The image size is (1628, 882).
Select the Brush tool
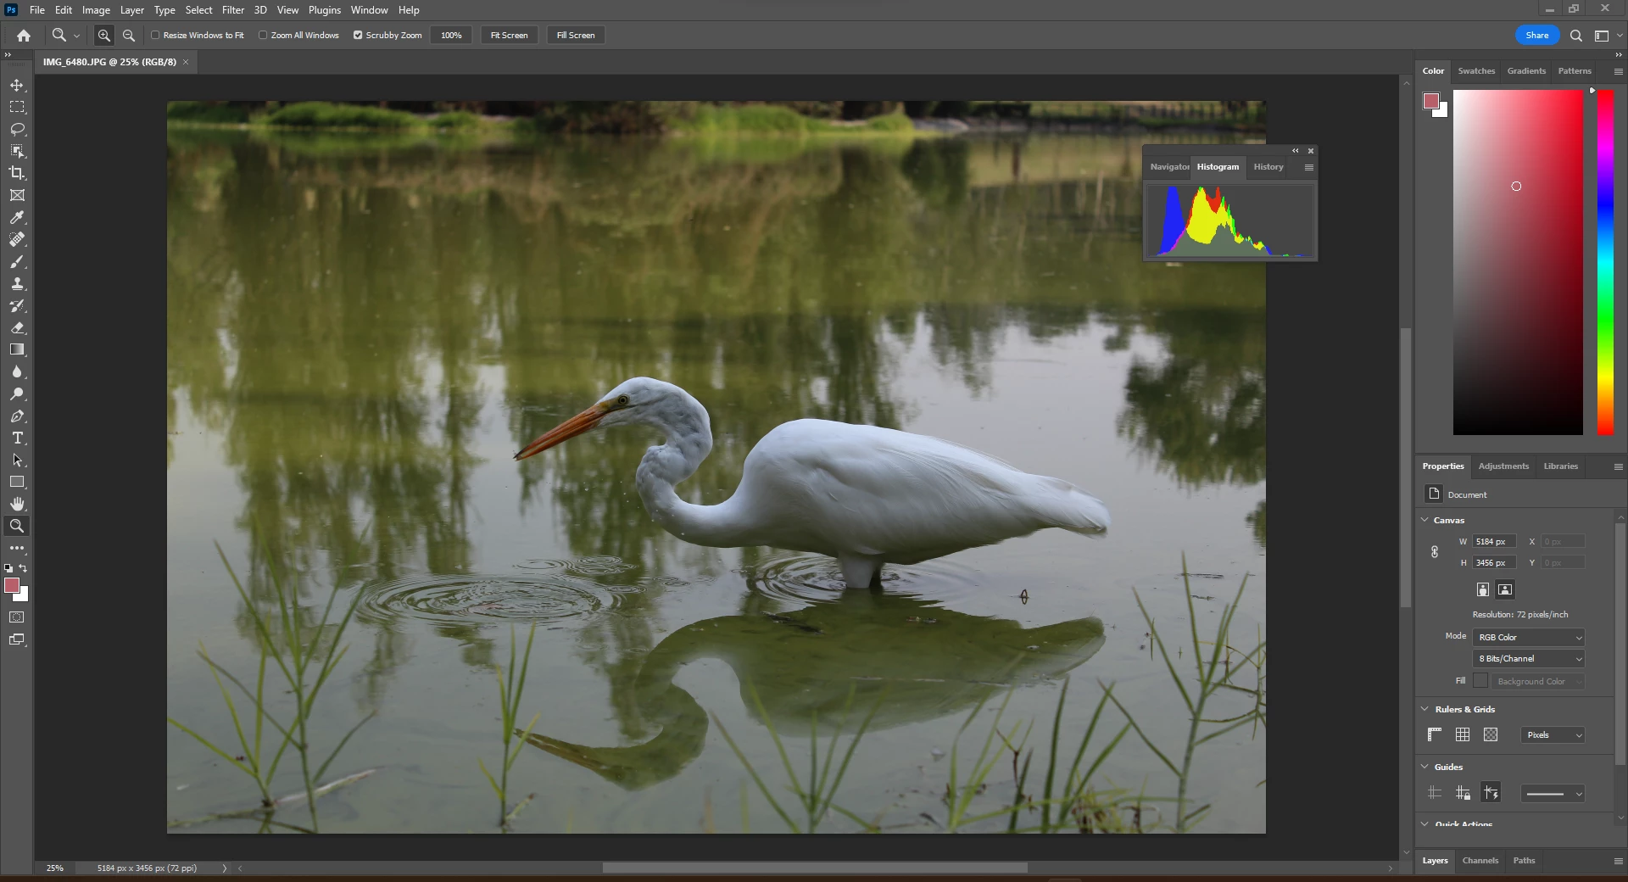click(x=17, y=262)
